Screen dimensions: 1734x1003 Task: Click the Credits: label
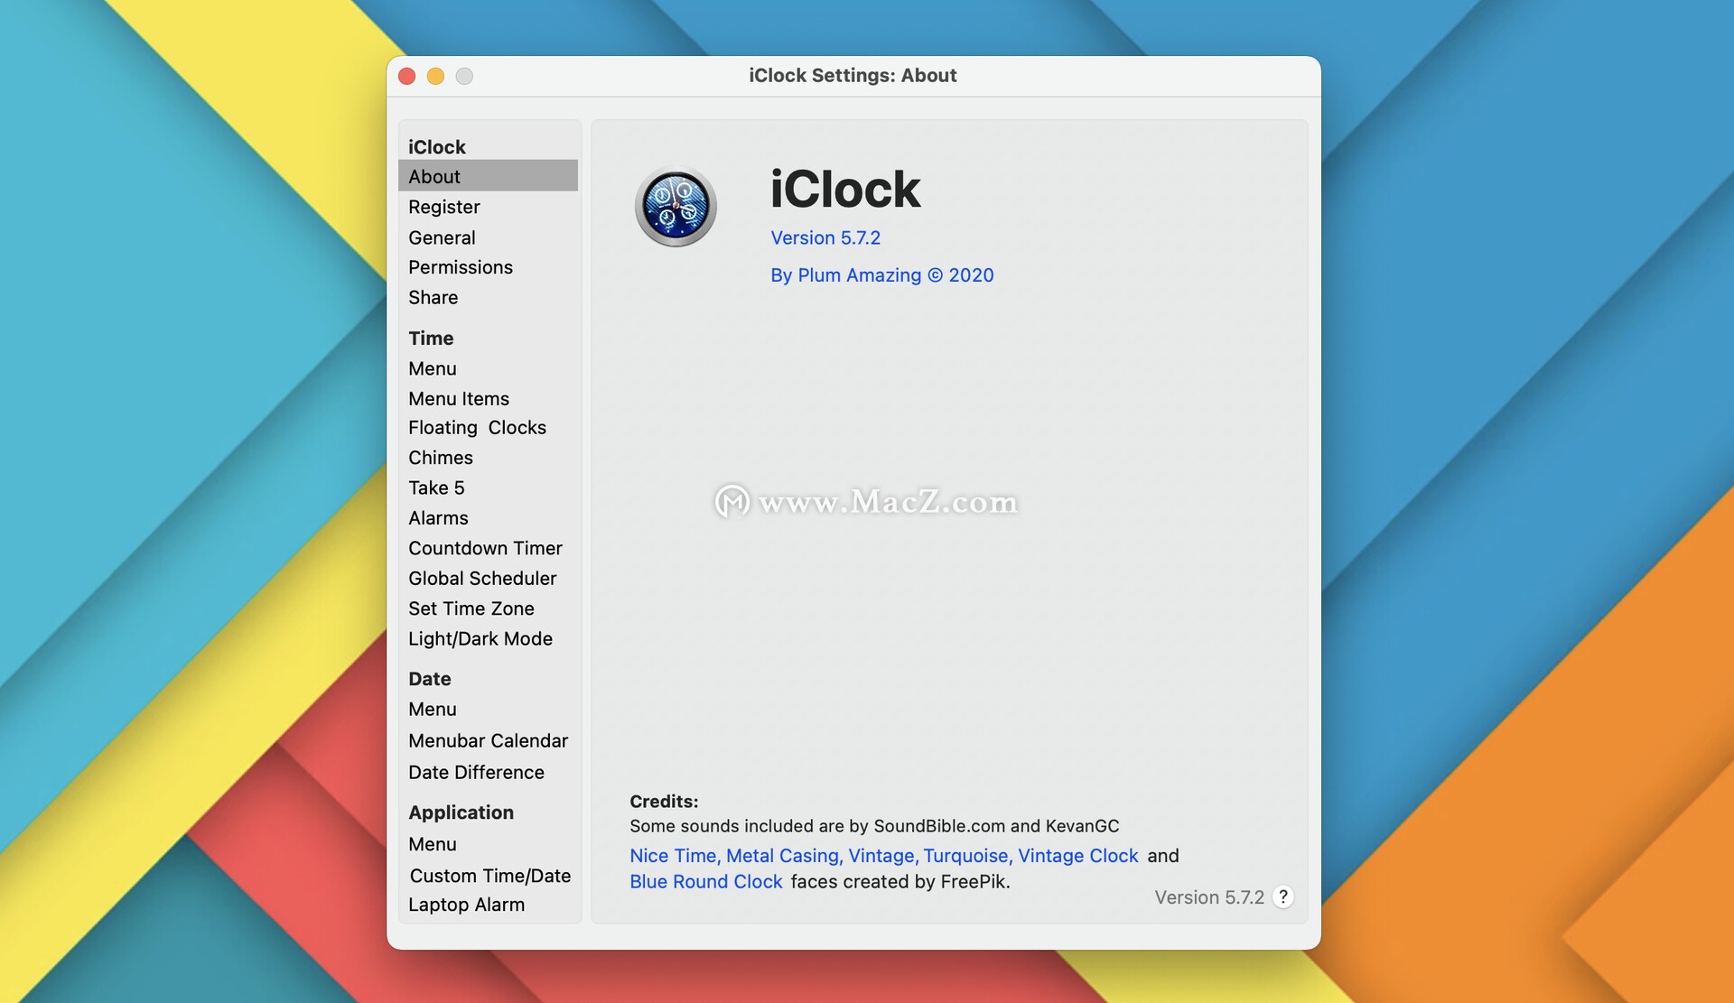[664, 802]
